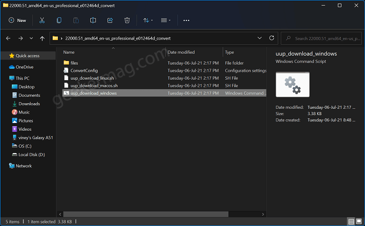Screen dimensions: 365x226
Task: Sort by Type column header
Action: tap(229, 52)
